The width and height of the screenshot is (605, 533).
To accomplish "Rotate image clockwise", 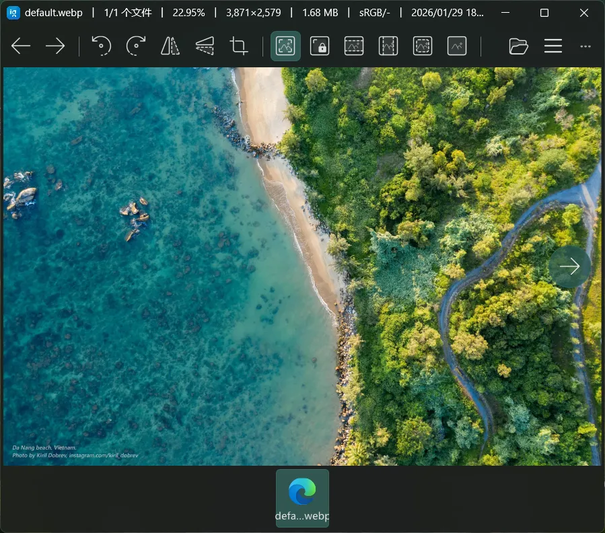I will (136, 46).
